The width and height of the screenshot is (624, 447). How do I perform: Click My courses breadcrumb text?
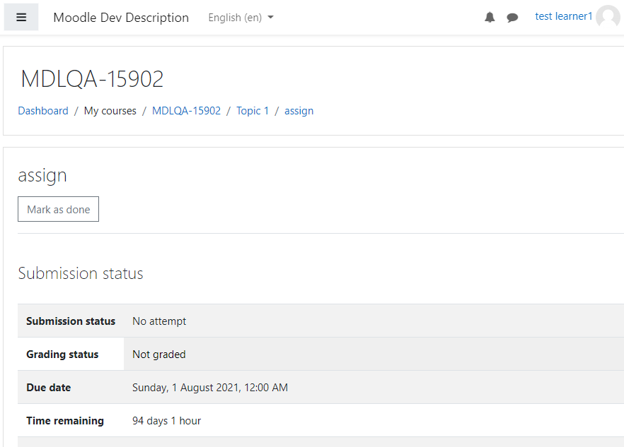[110, 111]
